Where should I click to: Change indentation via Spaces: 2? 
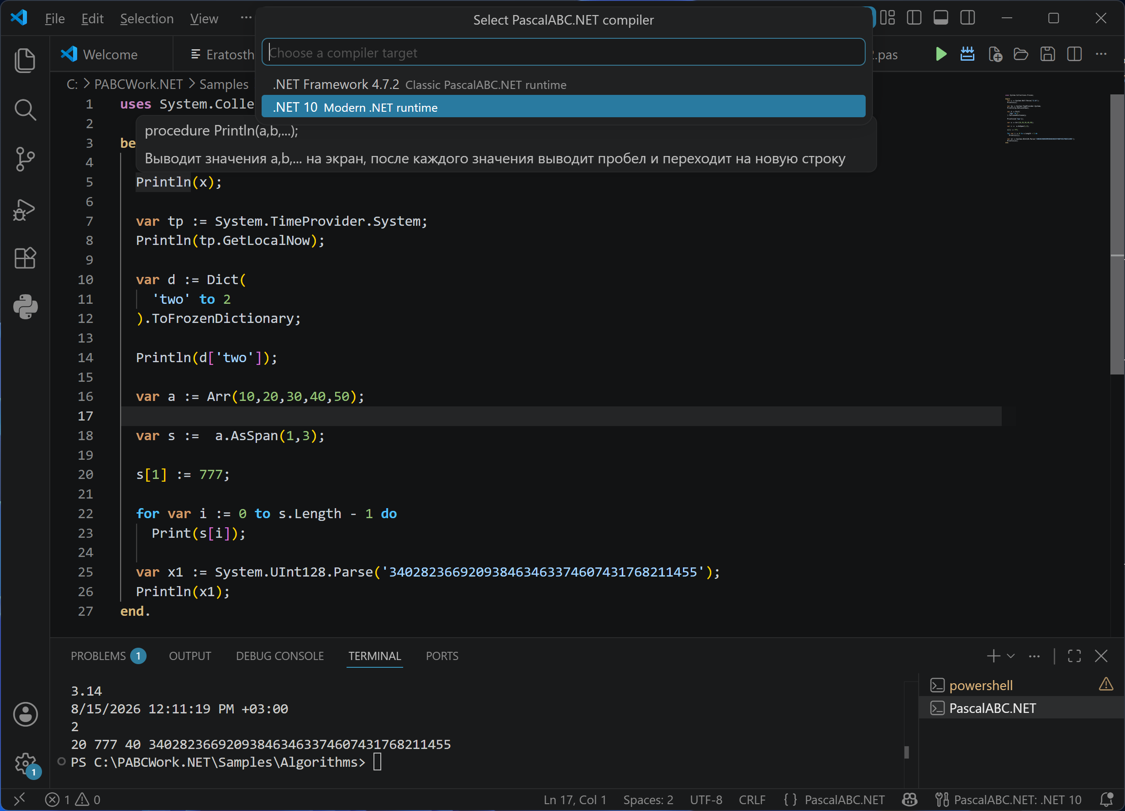pos(648,799)
